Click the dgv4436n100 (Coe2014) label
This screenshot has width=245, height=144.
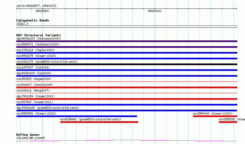34,73
